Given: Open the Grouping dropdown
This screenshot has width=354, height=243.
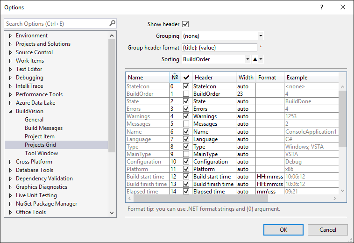Looking at the screenshot, I should pyautogui.click(x=261, y=36).
